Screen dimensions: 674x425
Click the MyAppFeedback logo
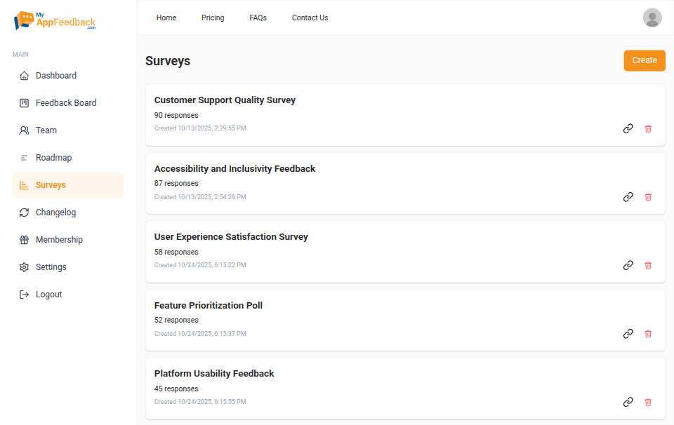(x=54, y=21)
